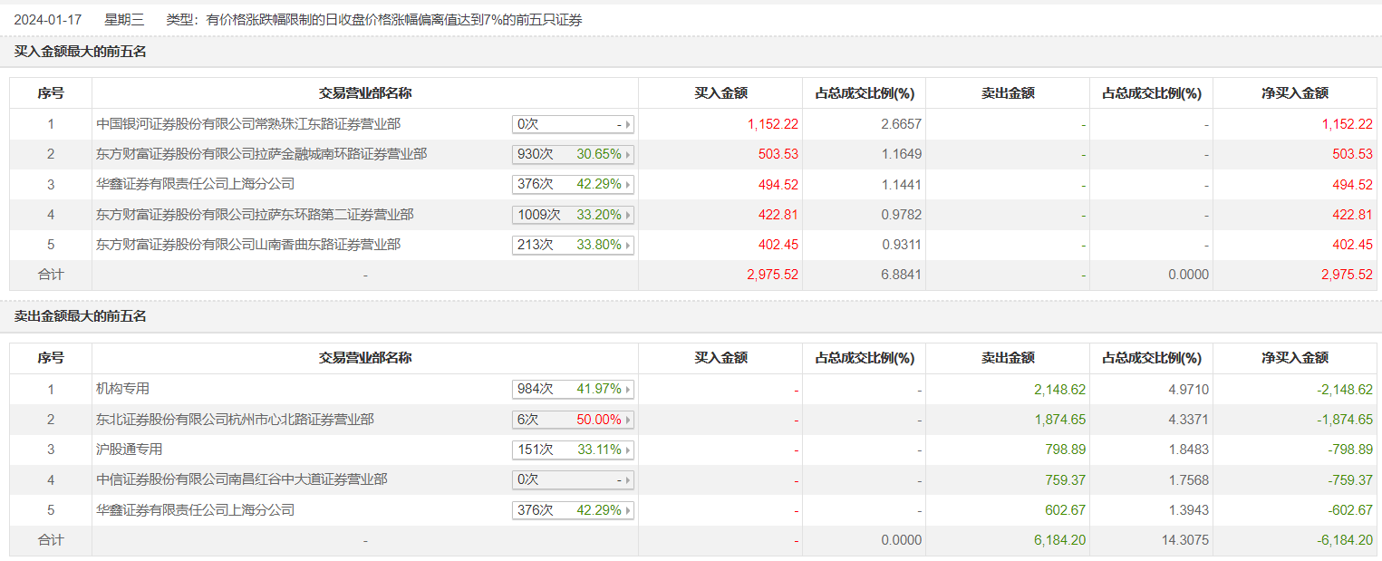Screen dimensions: 1382x561
Task: Click arrow icon in 中信证券 row's 0次 box
Action: (x=628, y=480)
